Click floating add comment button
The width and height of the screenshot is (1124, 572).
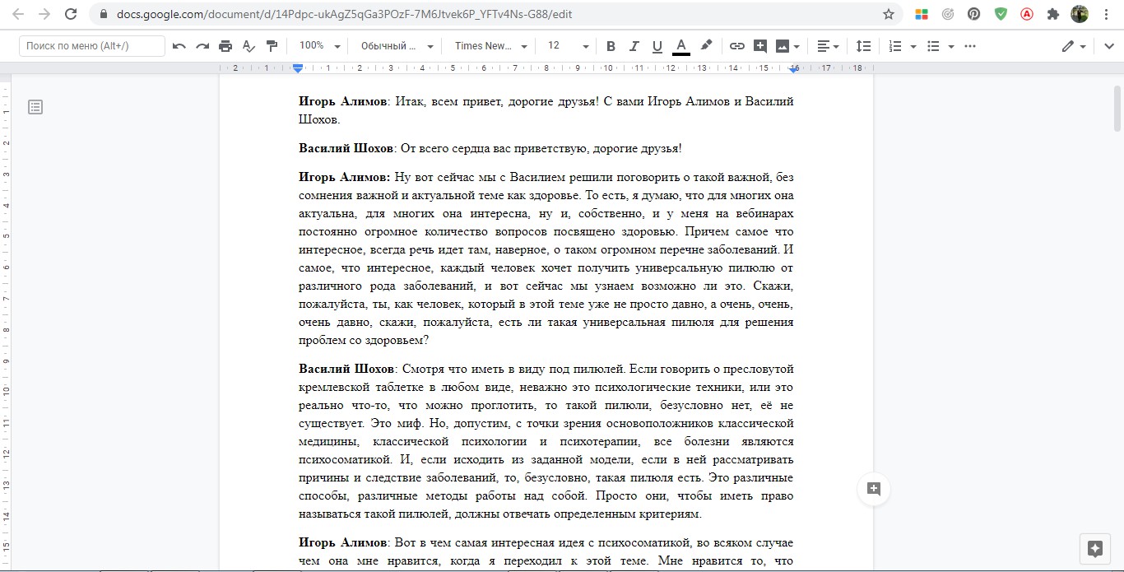(874, 489)
